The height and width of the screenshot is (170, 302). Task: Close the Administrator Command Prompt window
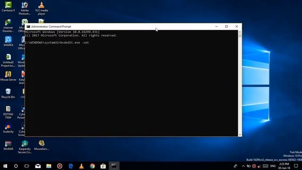click(x=236, y=26)
